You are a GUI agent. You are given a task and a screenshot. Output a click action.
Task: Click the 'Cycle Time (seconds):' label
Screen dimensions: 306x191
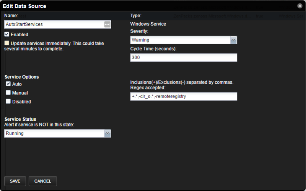(x=153, y=49)
